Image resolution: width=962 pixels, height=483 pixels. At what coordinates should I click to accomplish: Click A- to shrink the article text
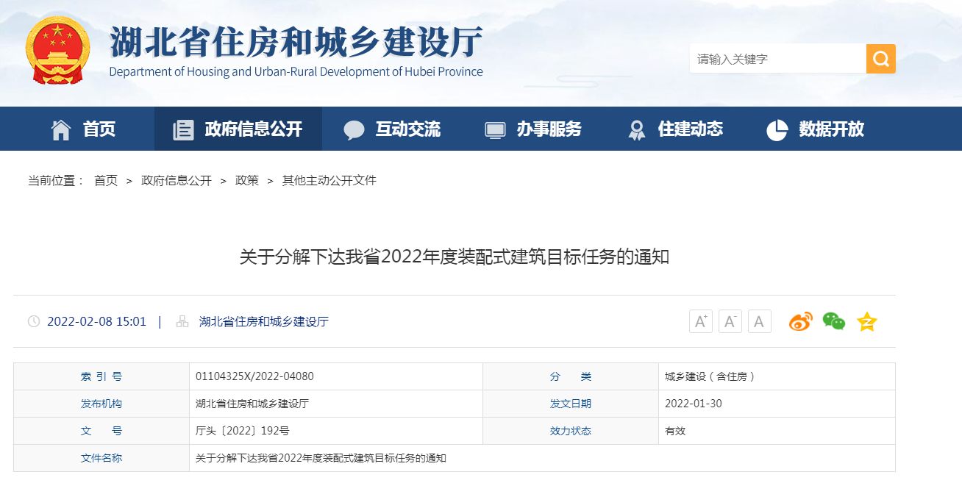730,321
